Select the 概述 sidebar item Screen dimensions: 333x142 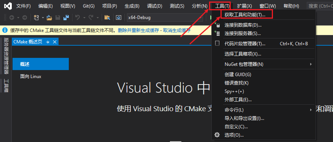coord(41,64)
